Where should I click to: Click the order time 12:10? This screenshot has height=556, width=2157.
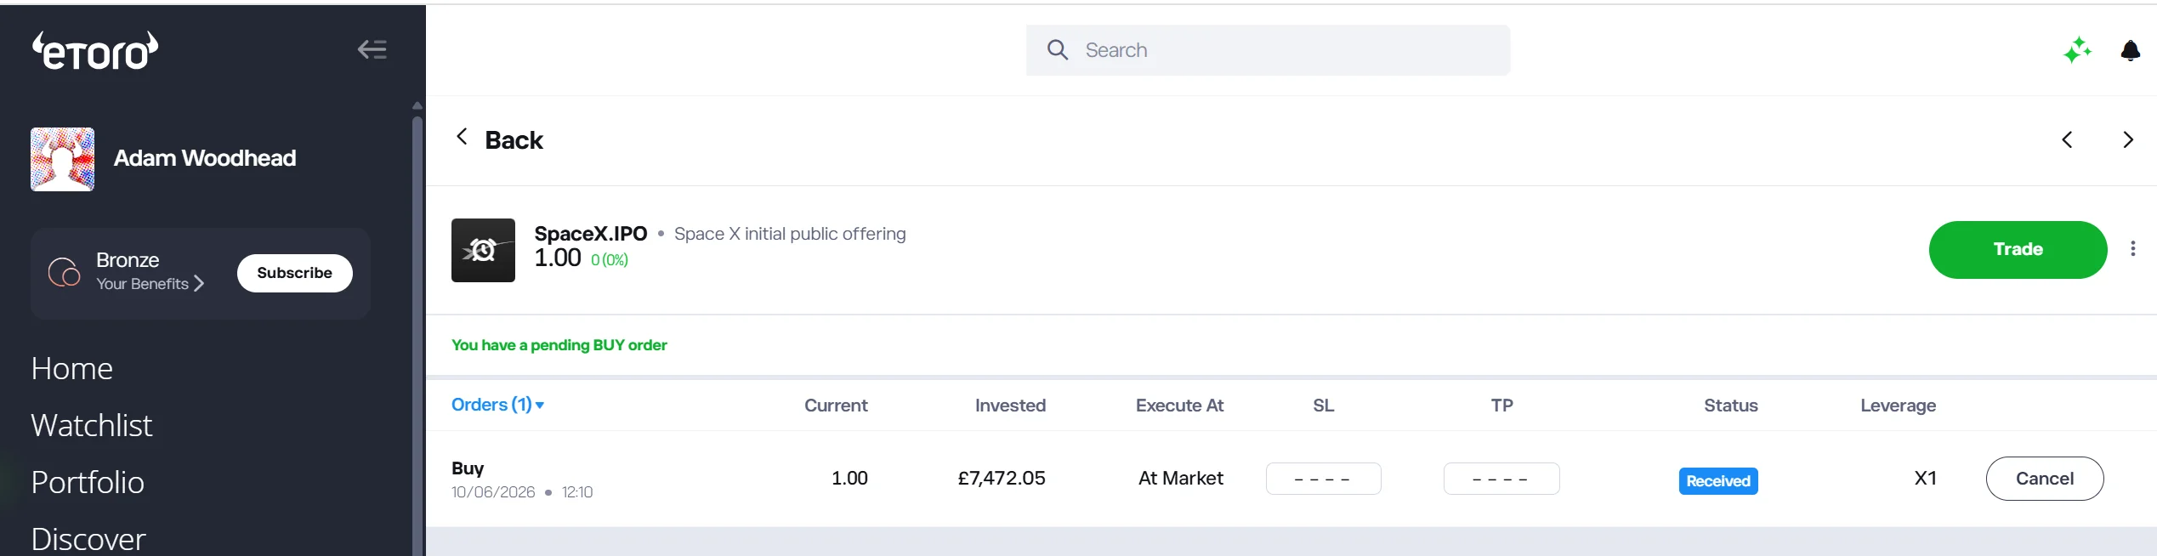click(x=577, y=492)
